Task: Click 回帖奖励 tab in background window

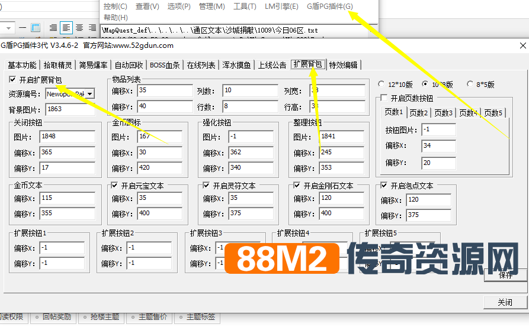Action: [x=54, y=317]
